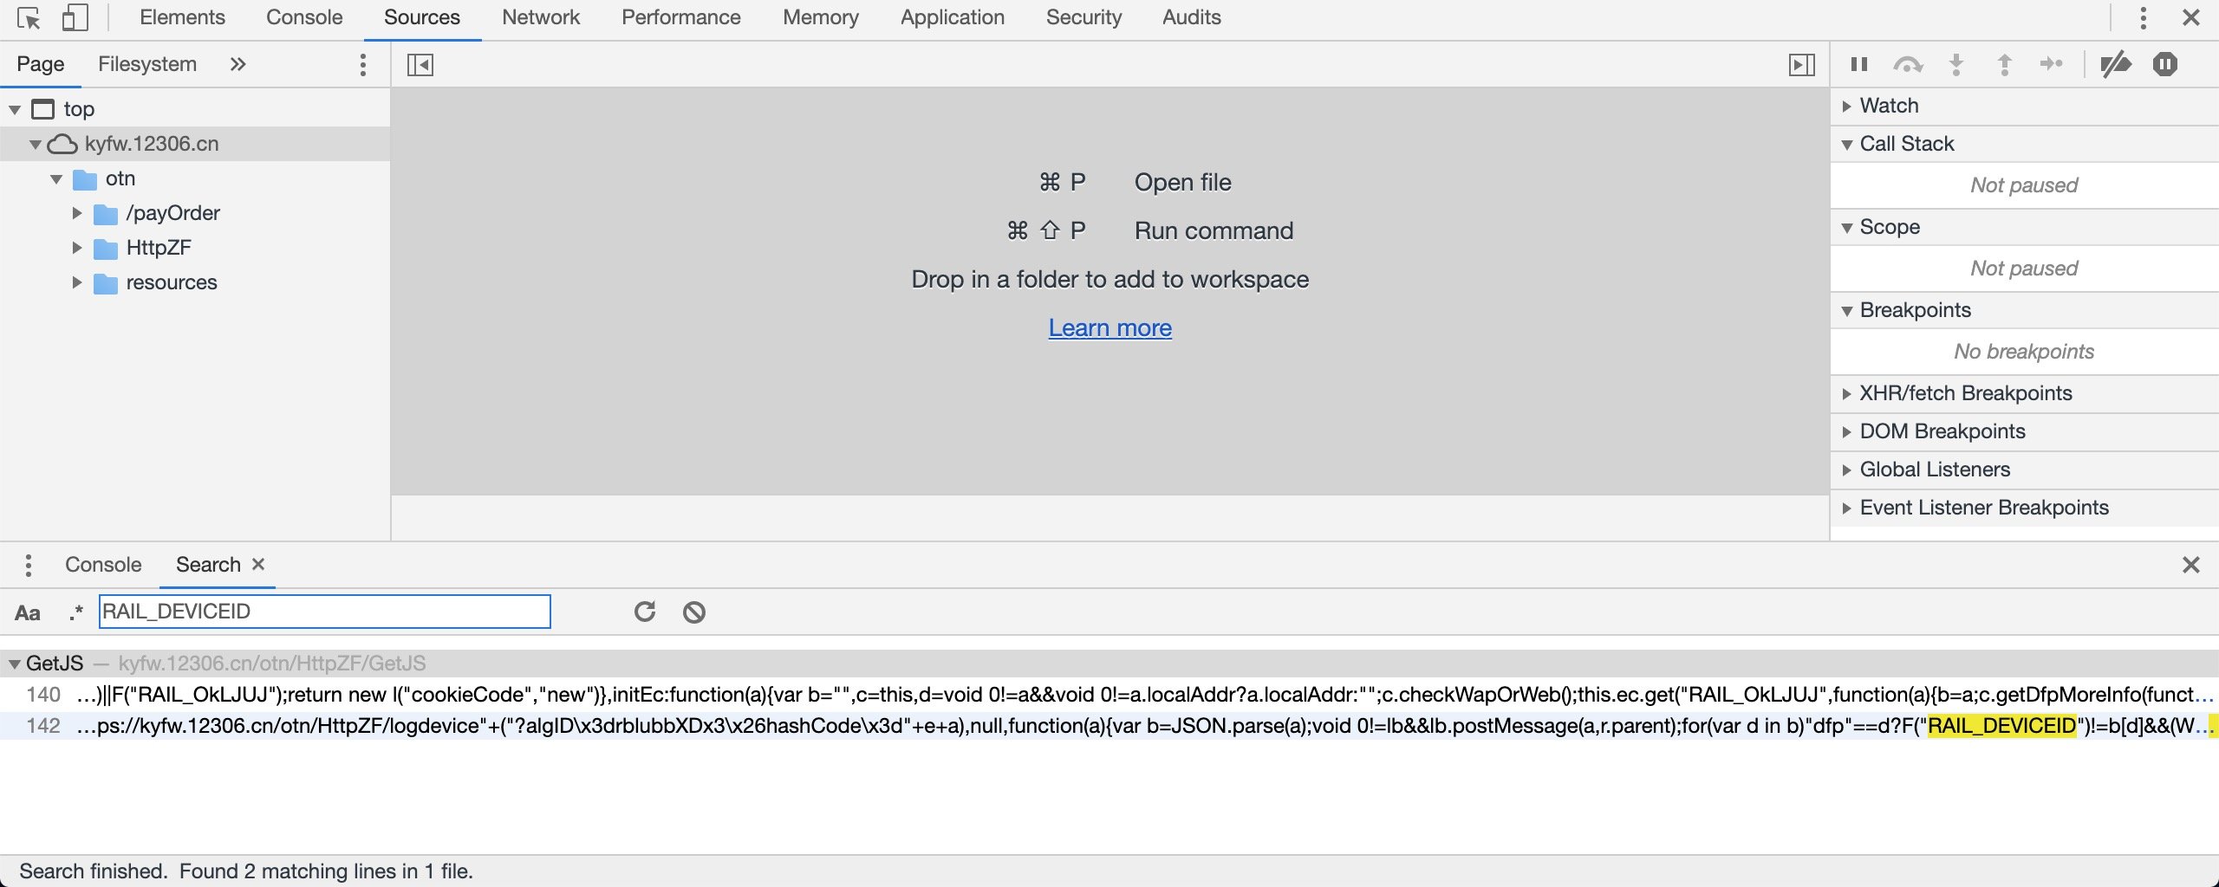The height and width of the screenshot is (887, 2219).
Task: Click the deactivate breakpoints icon
Action: click(2115, 63)
